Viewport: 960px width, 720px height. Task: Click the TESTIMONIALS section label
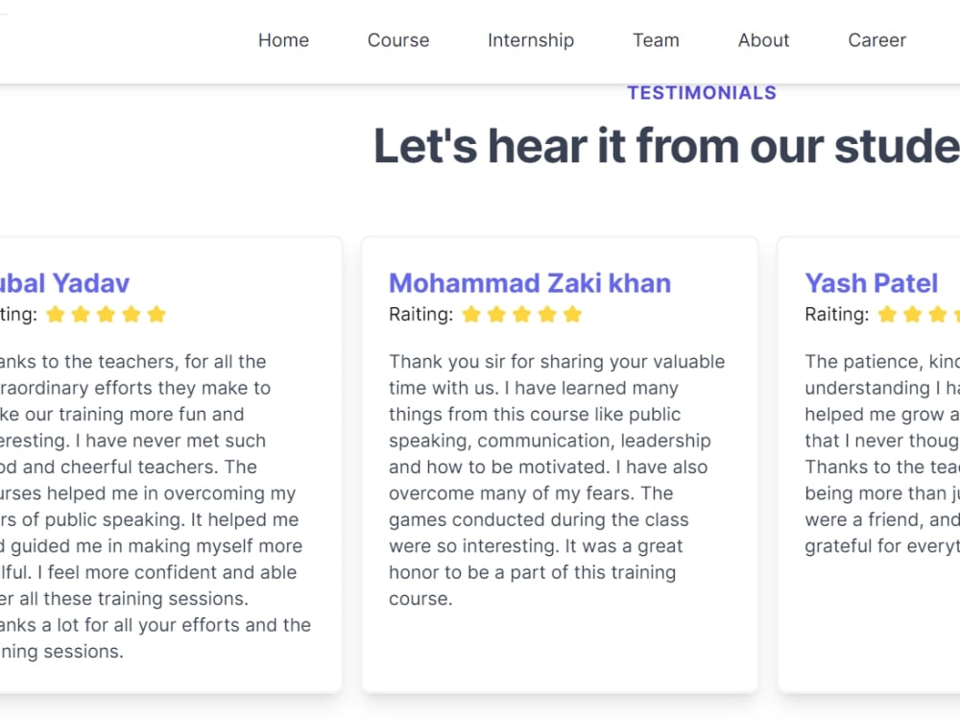click(702, 93)
